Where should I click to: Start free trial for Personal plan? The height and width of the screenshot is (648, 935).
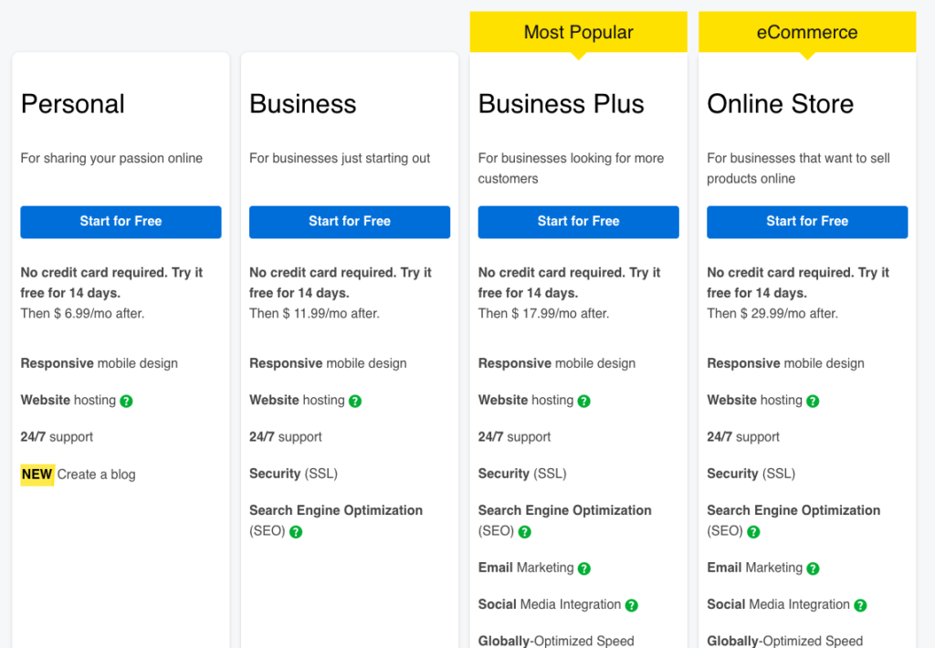[x=121, y=222]
